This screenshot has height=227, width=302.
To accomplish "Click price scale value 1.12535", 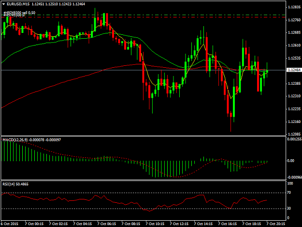I will [x=294, y=58].
